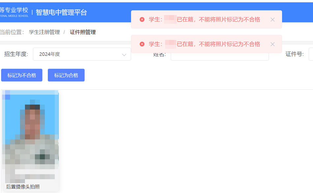
Task: Open the 招生年度 year selector
Action: tap(82, 54)
